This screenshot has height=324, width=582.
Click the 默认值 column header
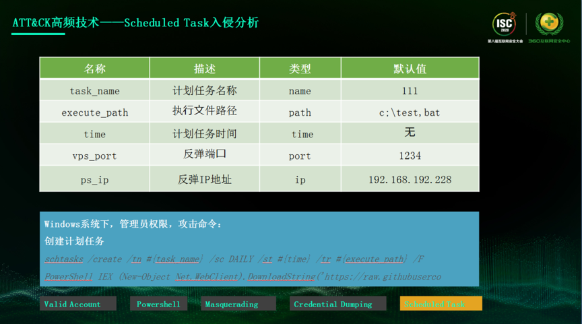410,68
